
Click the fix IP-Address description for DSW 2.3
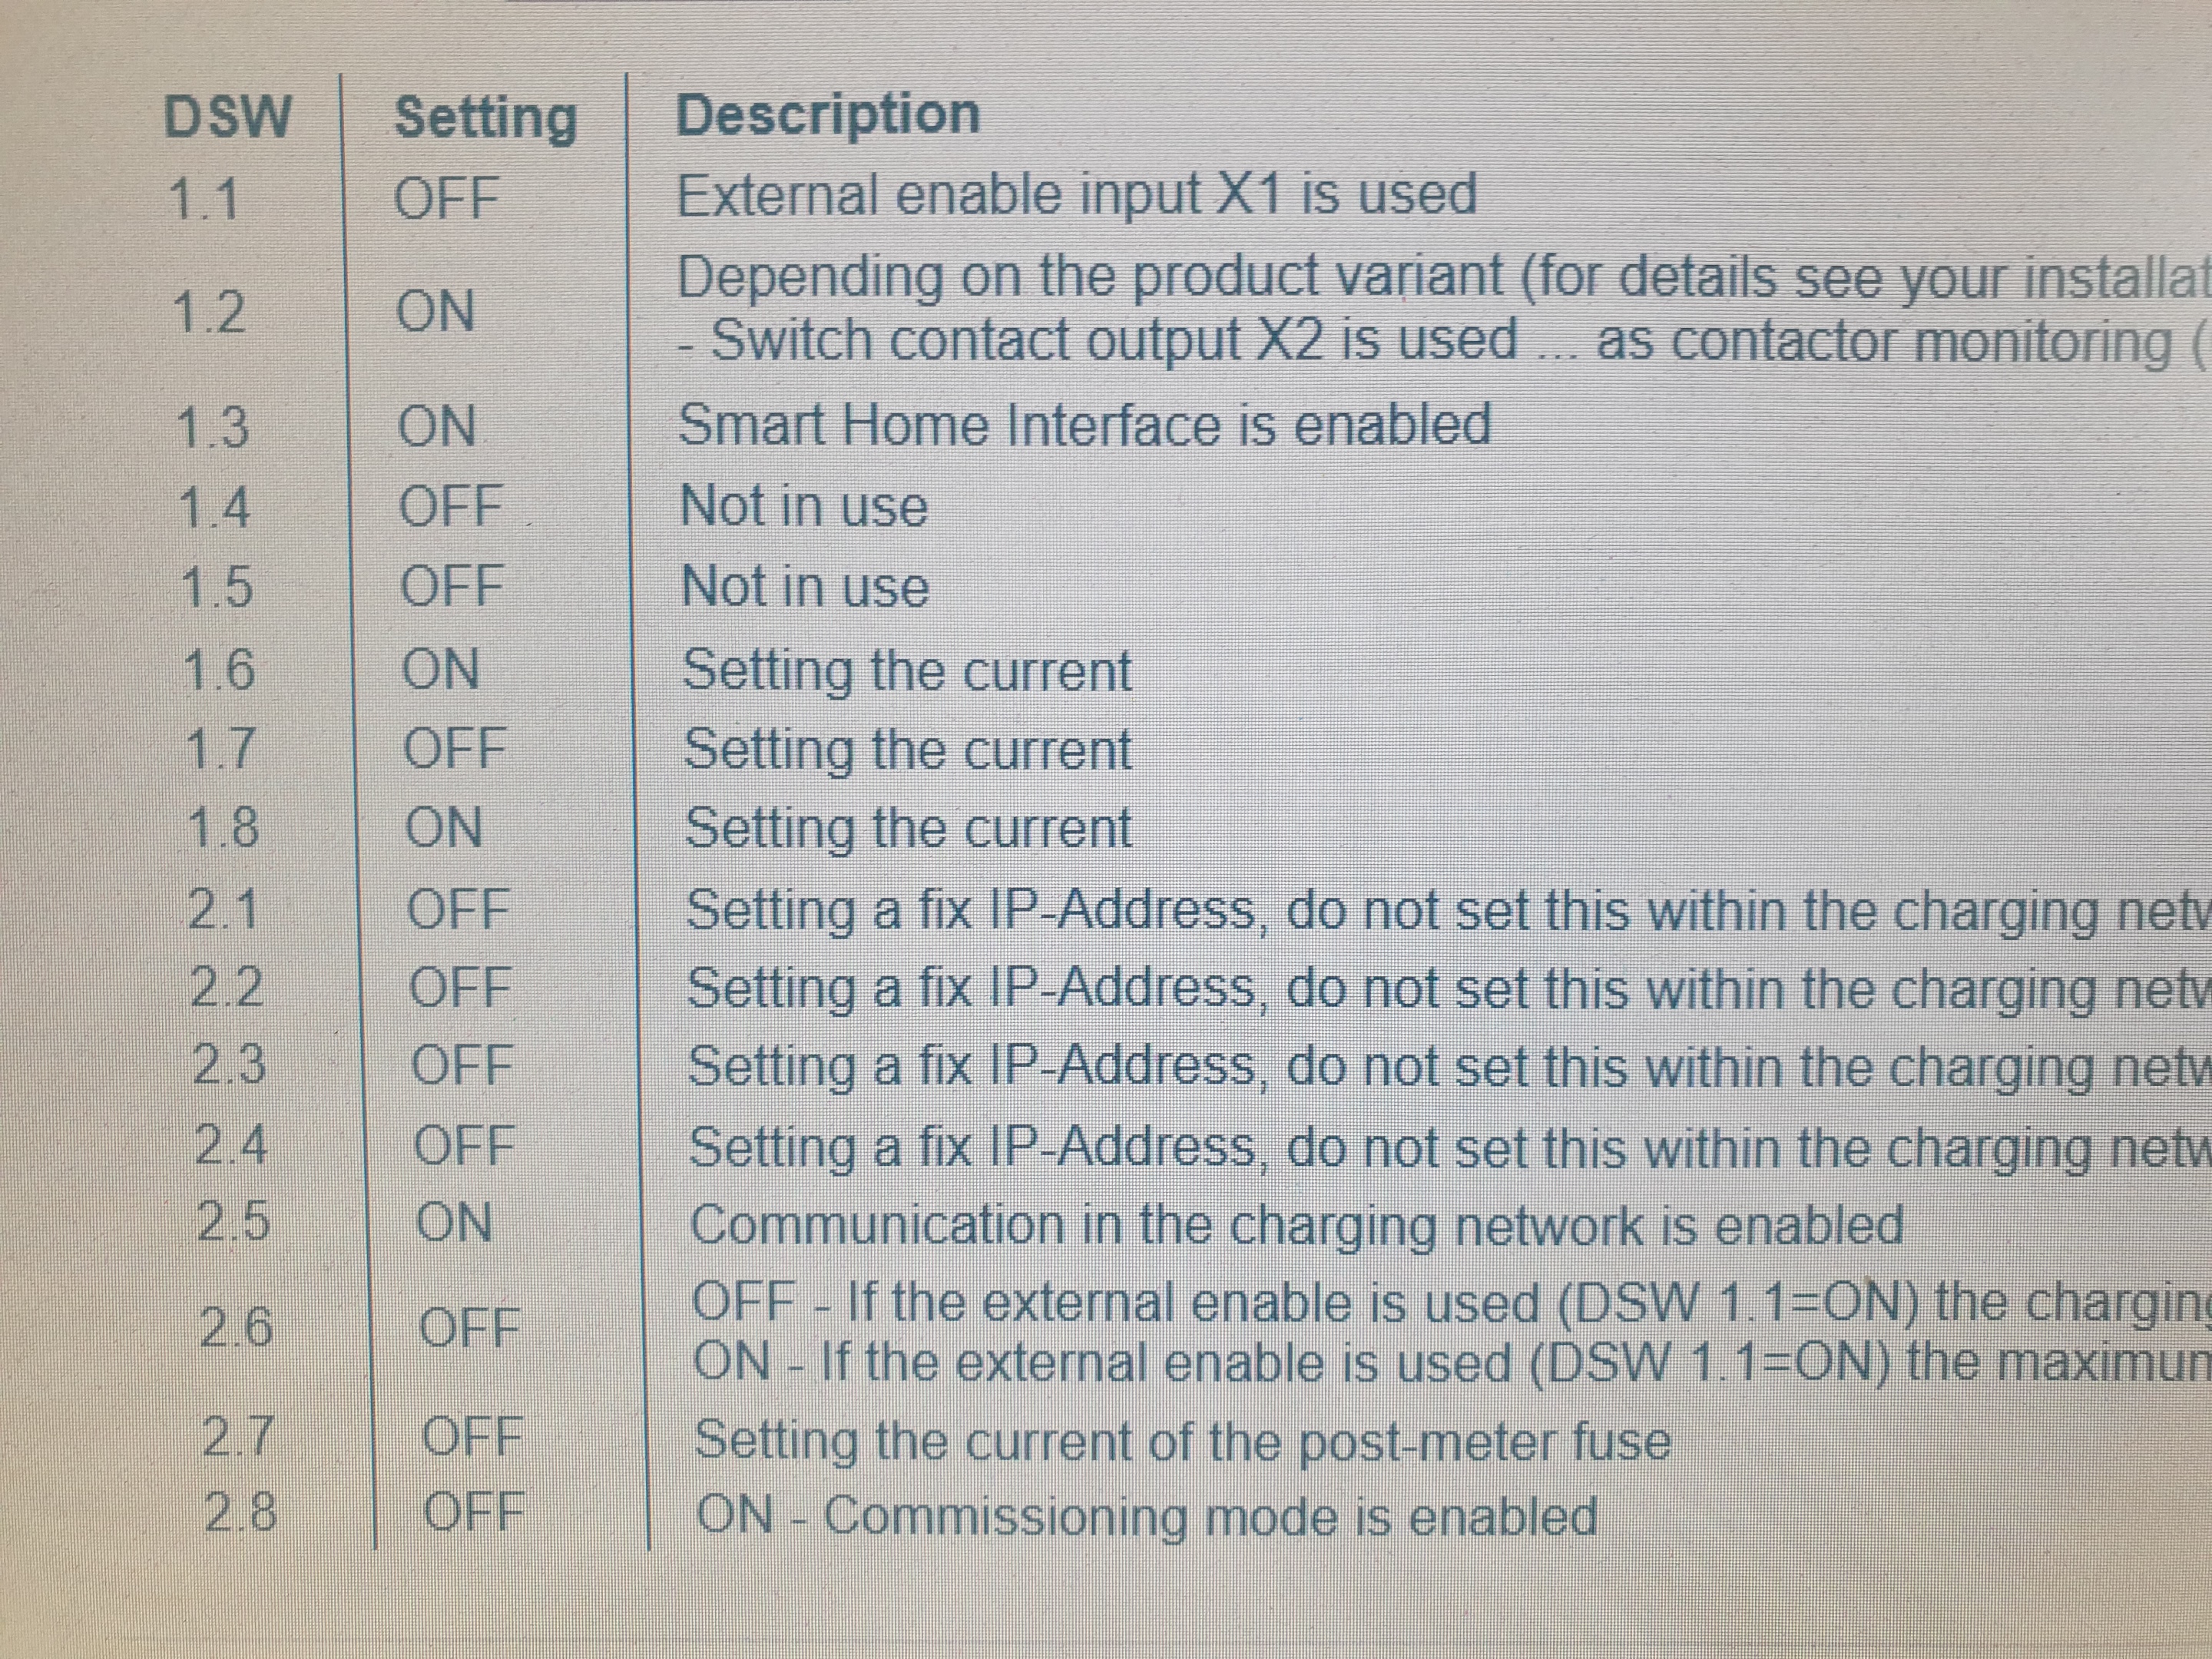[1440, 1066]
